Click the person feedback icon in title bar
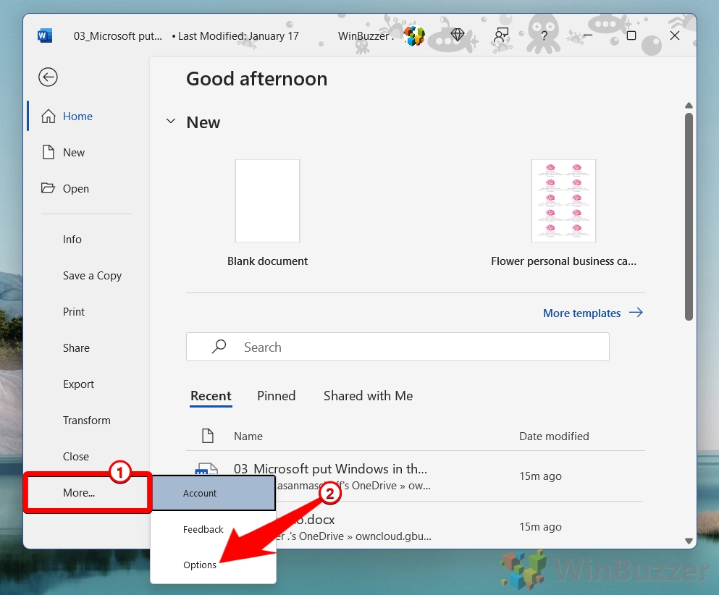The image size is (719, 595). pos(501,35)
